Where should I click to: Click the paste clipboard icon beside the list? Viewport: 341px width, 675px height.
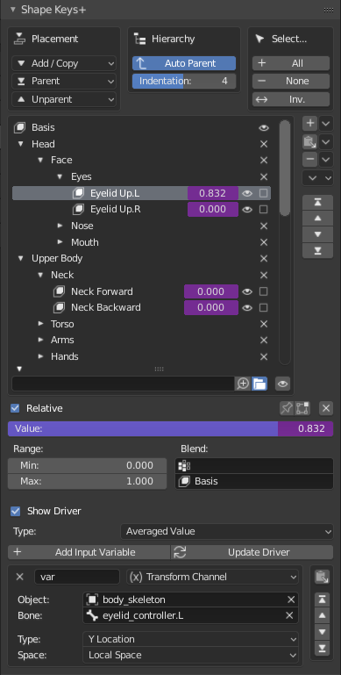[x=309, y=141]
